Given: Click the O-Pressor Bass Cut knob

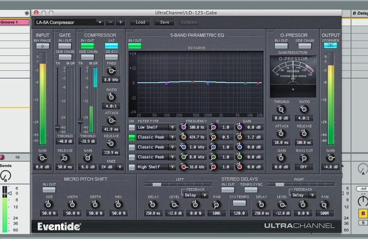Looking at the screenshot, I should tap(304, 158).
